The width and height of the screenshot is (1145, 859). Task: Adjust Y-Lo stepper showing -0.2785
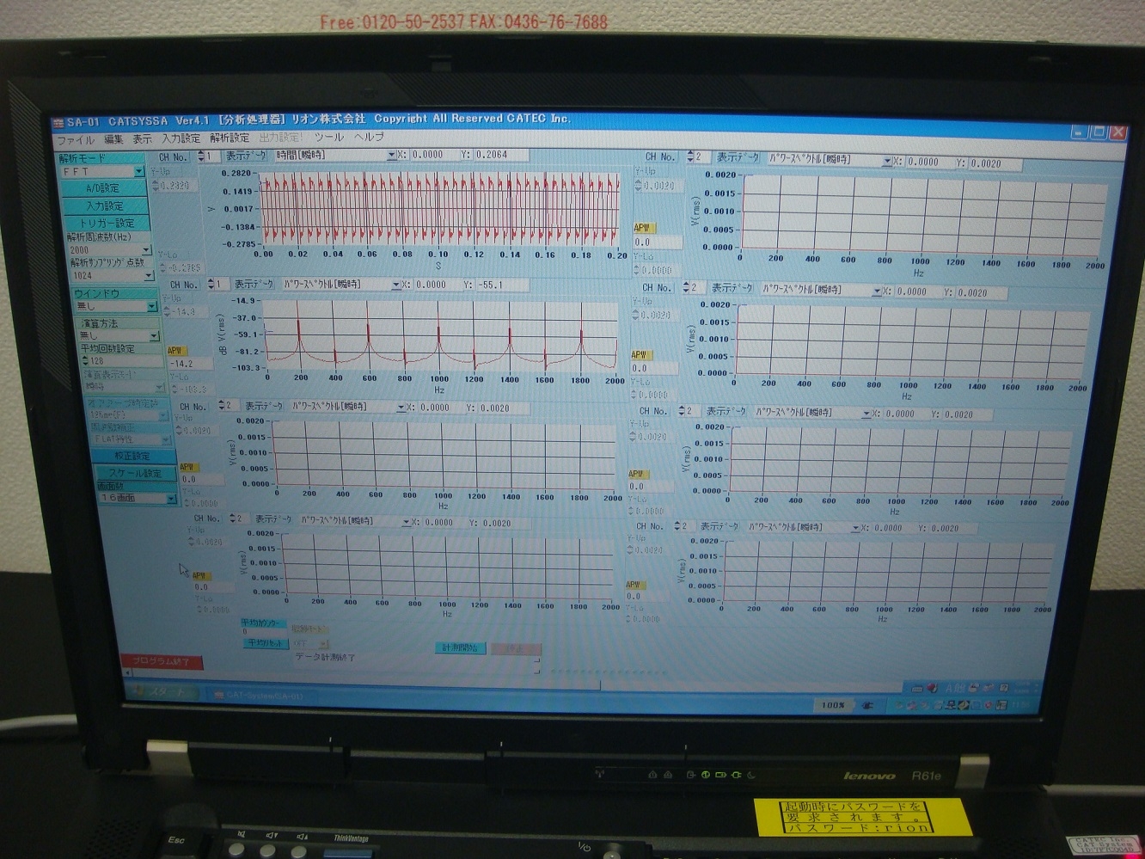click(x=163, y=268)
